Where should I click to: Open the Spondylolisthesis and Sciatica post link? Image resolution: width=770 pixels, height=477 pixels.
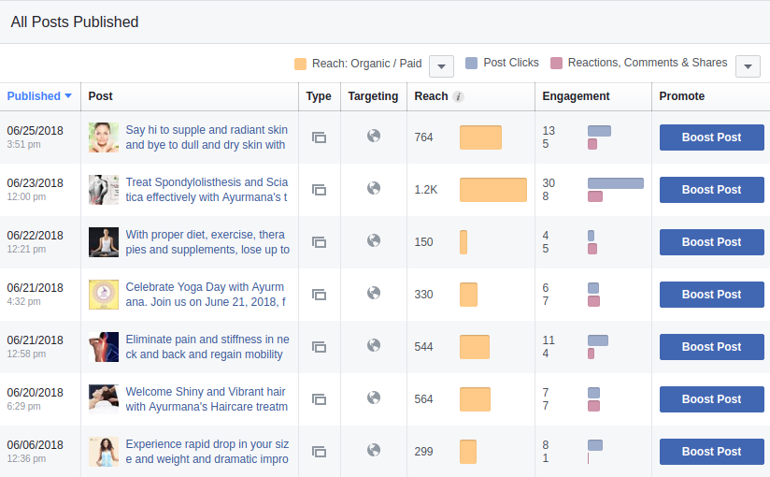click(x=207, y=190)
